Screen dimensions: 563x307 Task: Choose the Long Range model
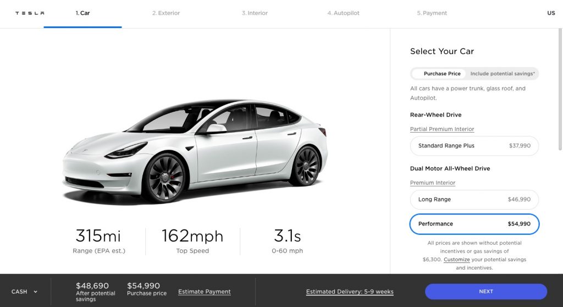[474, 200]
